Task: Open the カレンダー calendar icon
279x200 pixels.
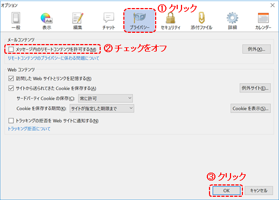Action: (263, 20)
